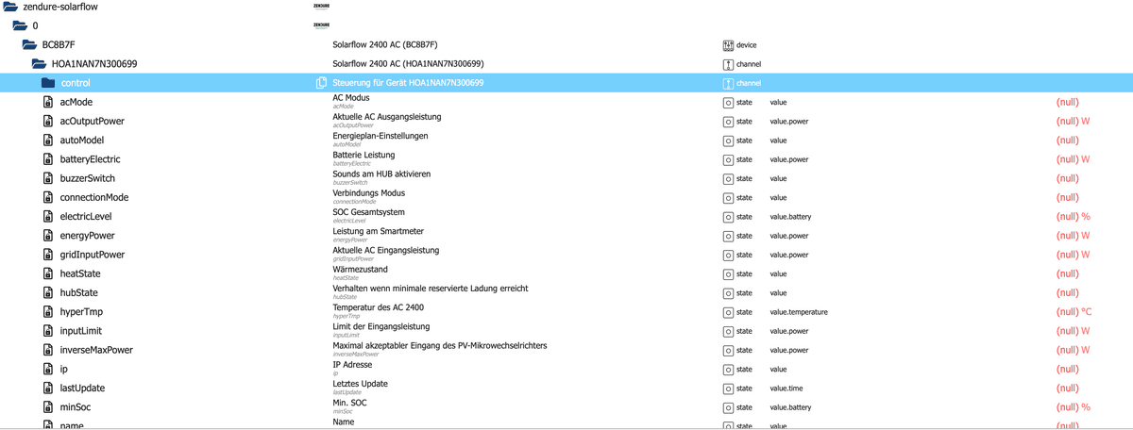Image resolution: width=1133 pixels, height=430 pixels.
Task: Click 'Leistung am Smartmeter' description
Action: (378, 231)
